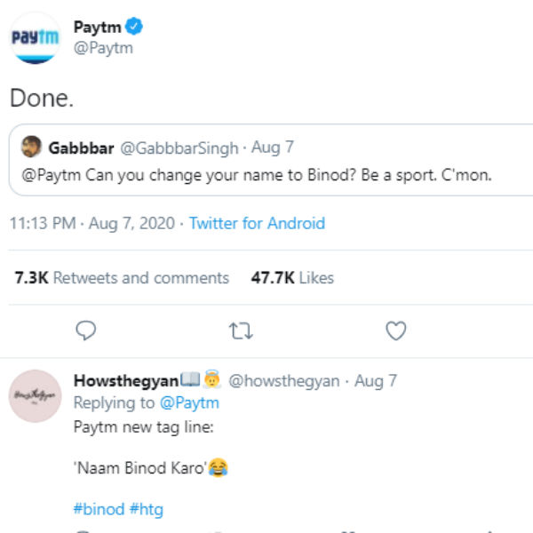
Task: Click the Howsthegyan display name
Action: pos(125,381)
